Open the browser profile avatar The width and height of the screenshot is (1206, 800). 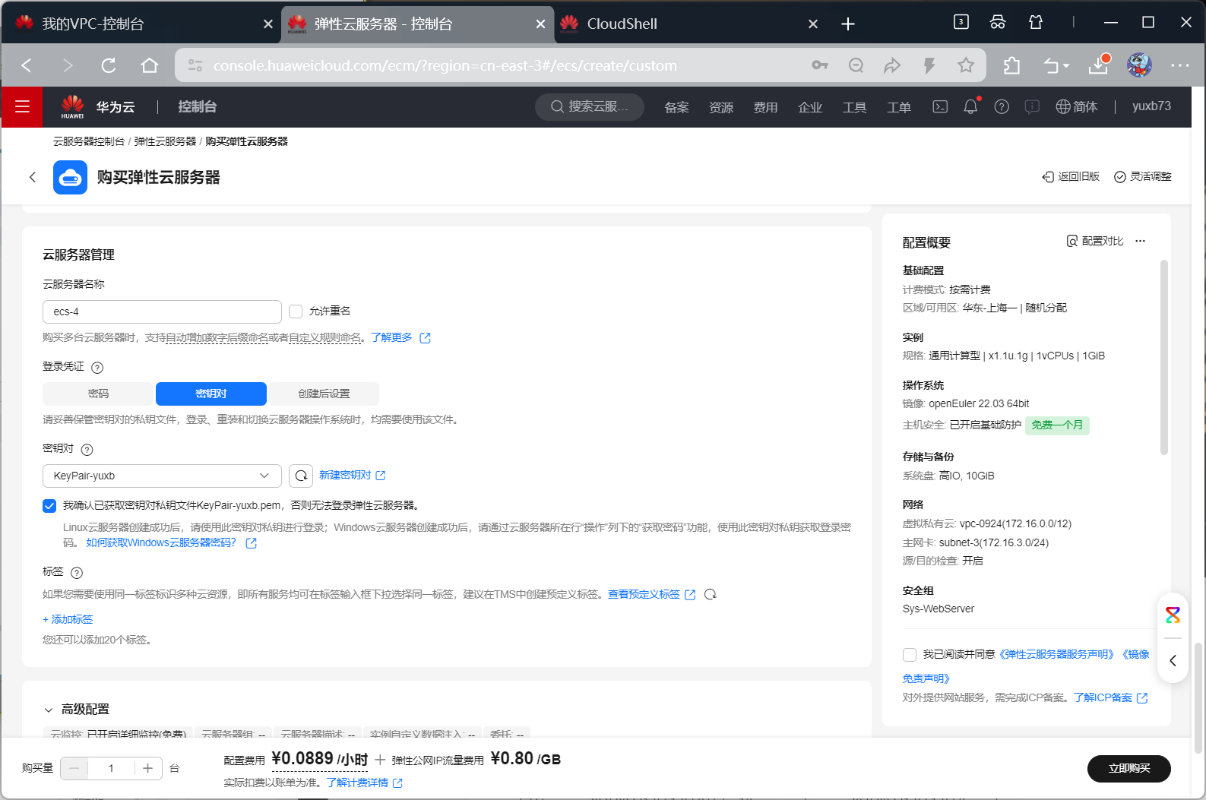[x=1139, y=65]
